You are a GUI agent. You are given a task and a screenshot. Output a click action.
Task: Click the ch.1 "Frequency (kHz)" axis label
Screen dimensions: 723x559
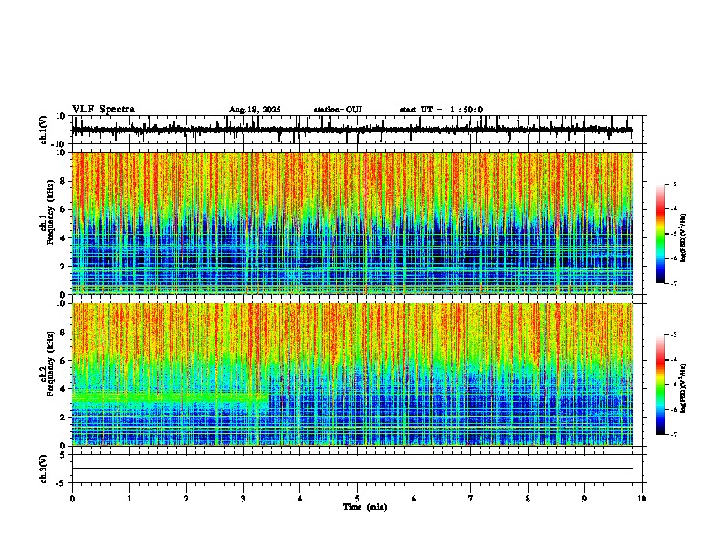point(51,213)
